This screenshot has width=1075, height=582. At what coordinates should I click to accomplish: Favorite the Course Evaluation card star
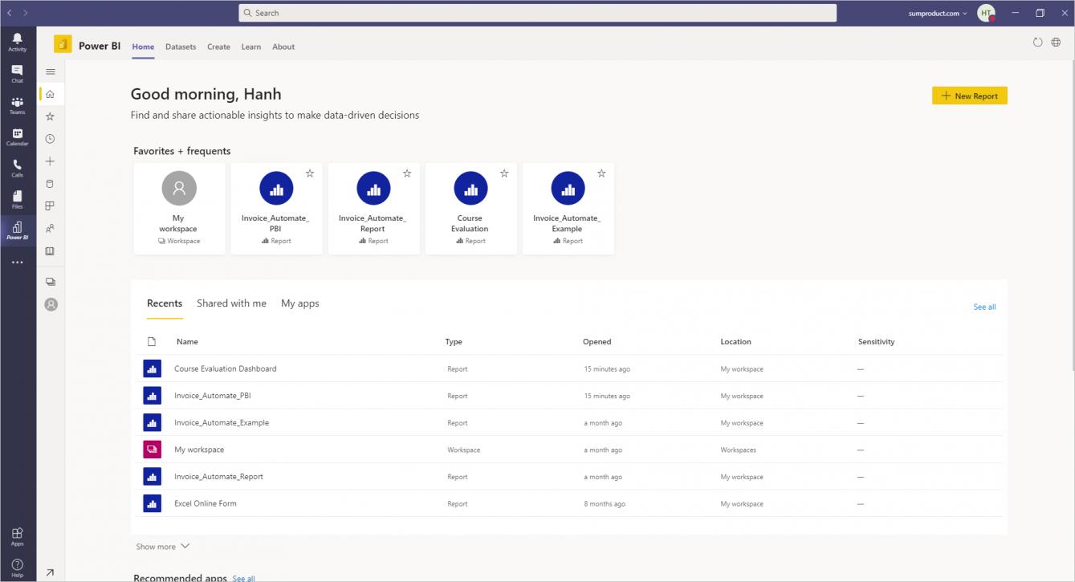[504, 173]
